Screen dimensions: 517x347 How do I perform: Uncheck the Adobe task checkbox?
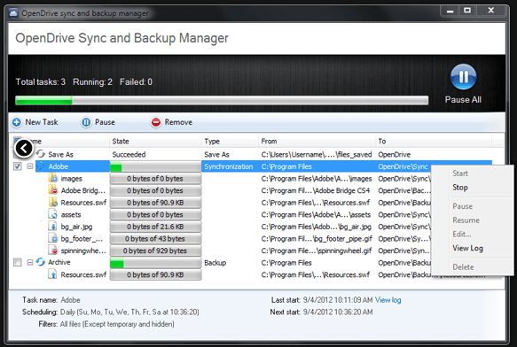[x=18, y=166]
